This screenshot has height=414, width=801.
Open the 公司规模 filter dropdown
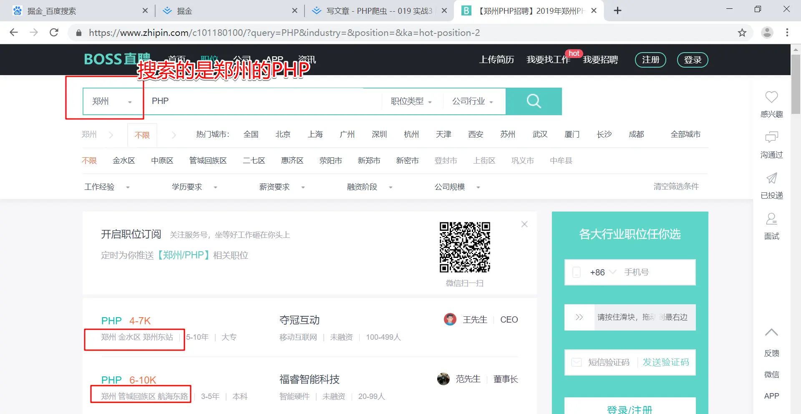tap(458, 187)
